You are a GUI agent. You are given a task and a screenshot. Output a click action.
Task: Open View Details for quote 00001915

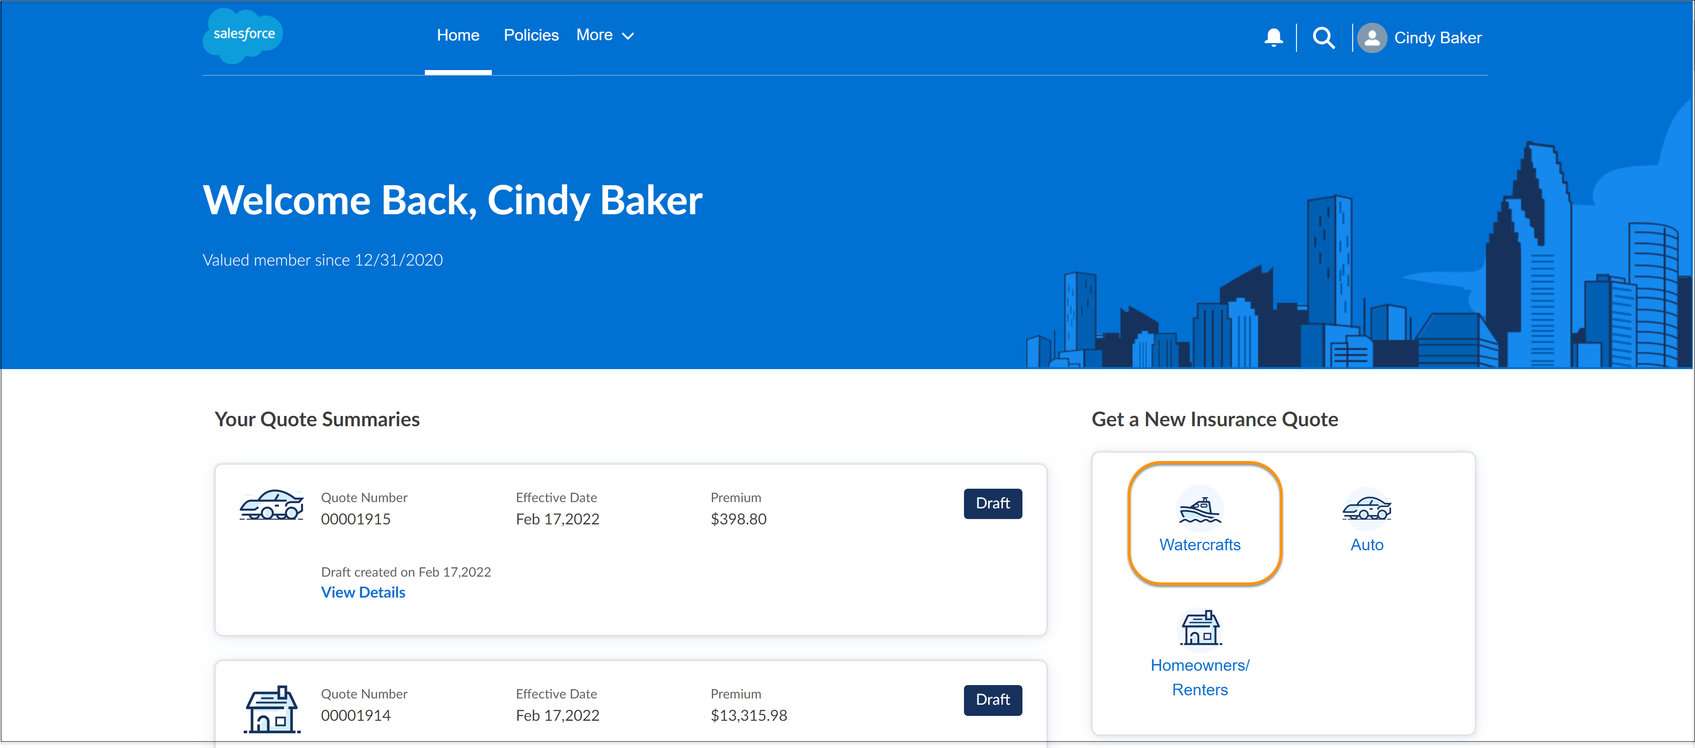pyautogui.click(x=362, y=592)
